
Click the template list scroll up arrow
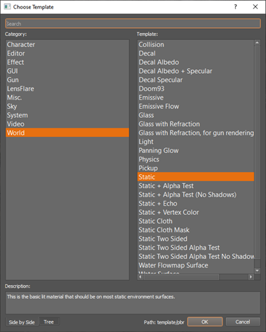[257, 43]
